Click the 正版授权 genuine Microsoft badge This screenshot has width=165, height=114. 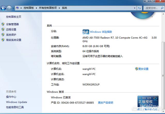point(148,101)
